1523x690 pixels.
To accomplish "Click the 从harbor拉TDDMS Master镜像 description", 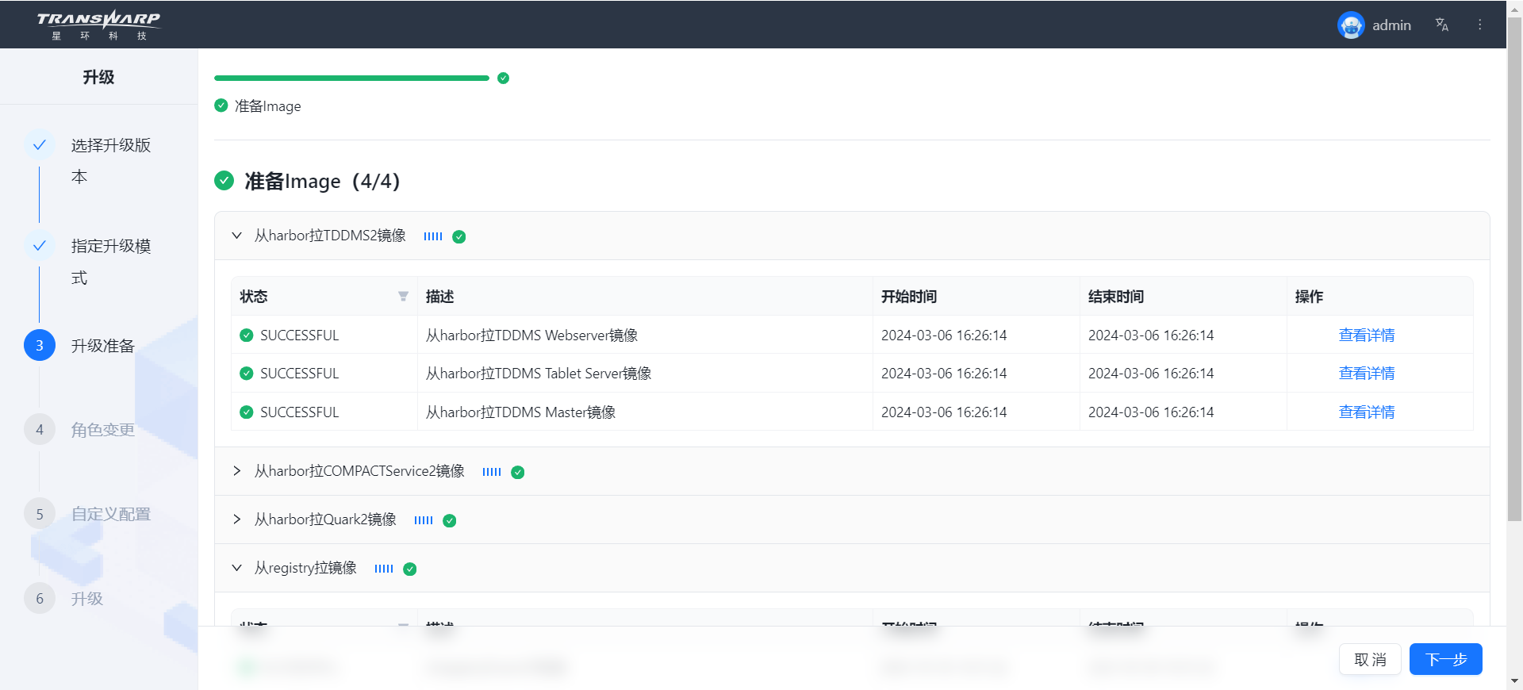I will (x=520, y=412).
